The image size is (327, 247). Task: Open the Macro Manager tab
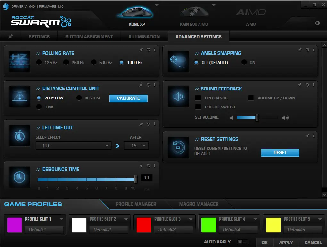pyautogui.click(x=199, y=204)
